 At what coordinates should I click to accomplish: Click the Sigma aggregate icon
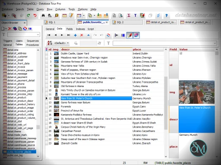129,16
